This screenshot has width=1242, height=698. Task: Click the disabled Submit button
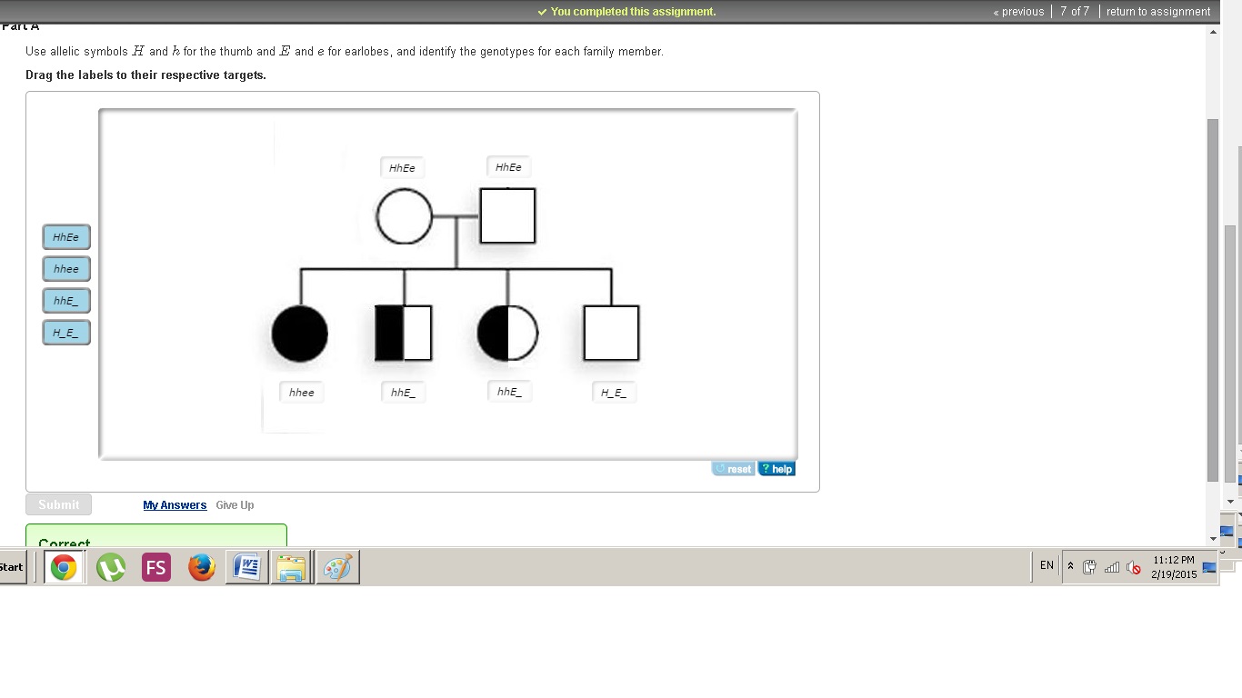click(x=58, y=504)
